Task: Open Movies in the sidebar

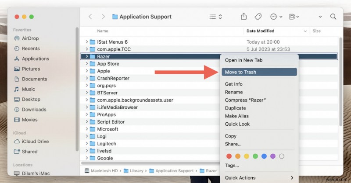Action: pos(26,120)
